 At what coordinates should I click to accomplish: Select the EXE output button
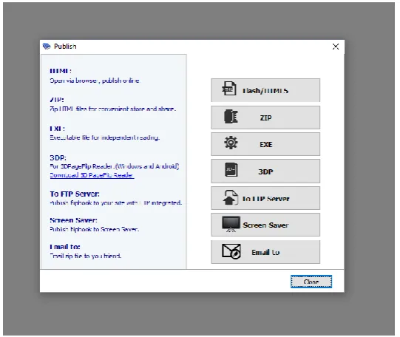tap(265, 144)
